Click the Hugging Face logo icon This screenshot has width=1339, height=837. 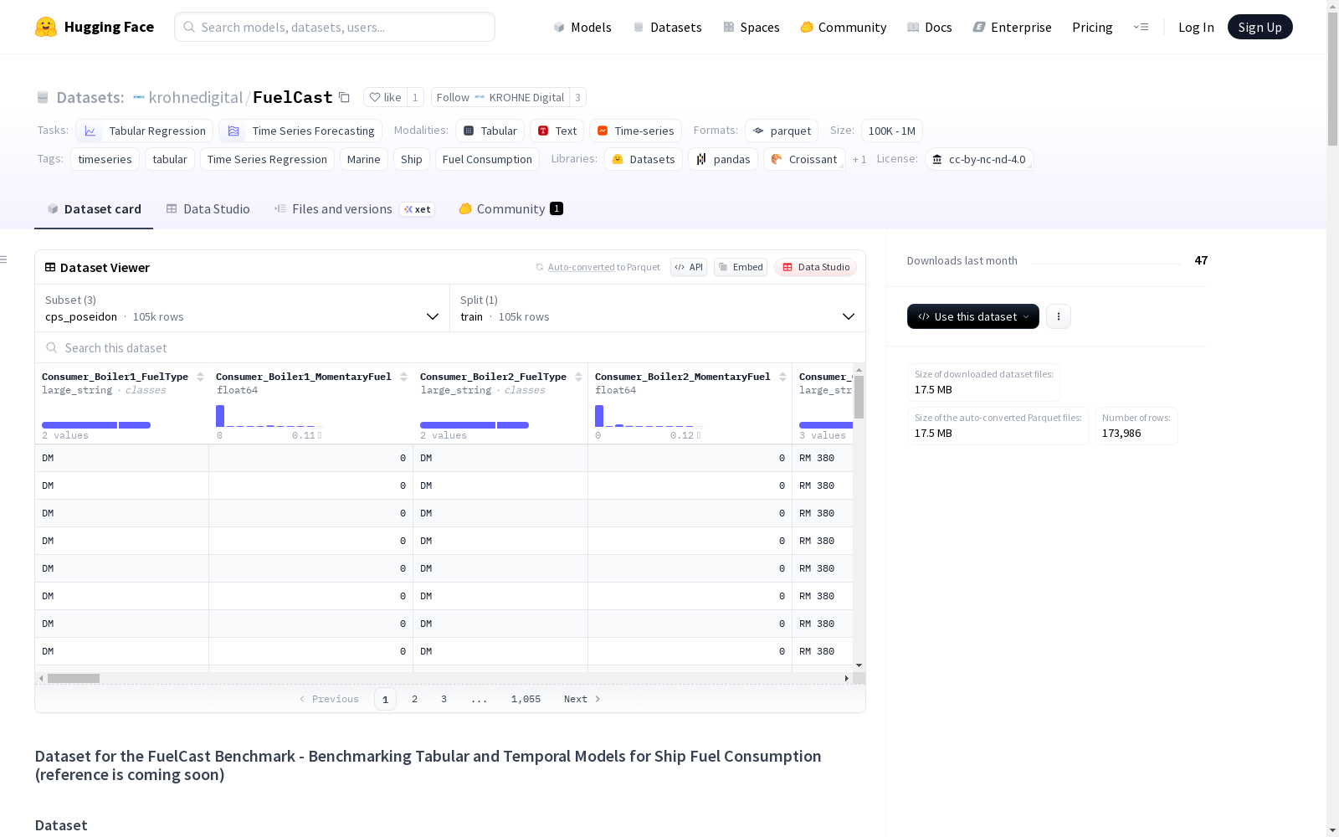pos(46,27)
